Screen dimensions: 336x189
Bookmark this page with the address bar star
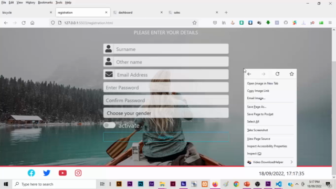pyautogui.click(x=194, y=23)
